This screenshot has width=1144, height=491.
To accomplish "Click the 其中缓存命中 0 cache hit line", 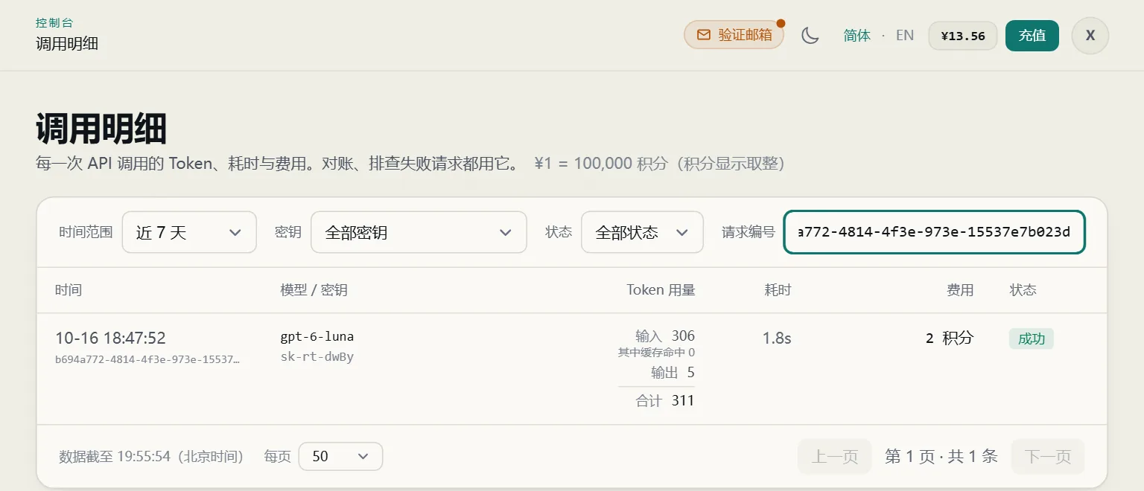I will coord(656,353).
